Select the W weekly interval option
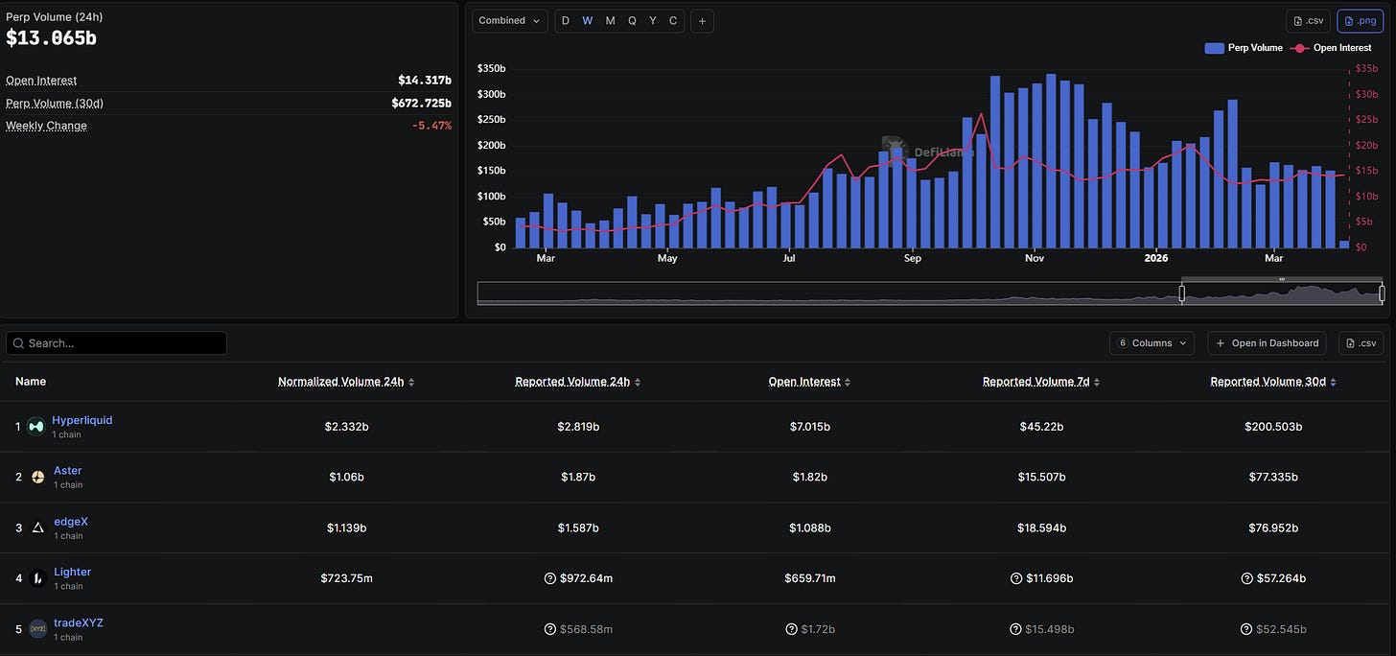The image size is (1396, 656). tap(588, 21)
